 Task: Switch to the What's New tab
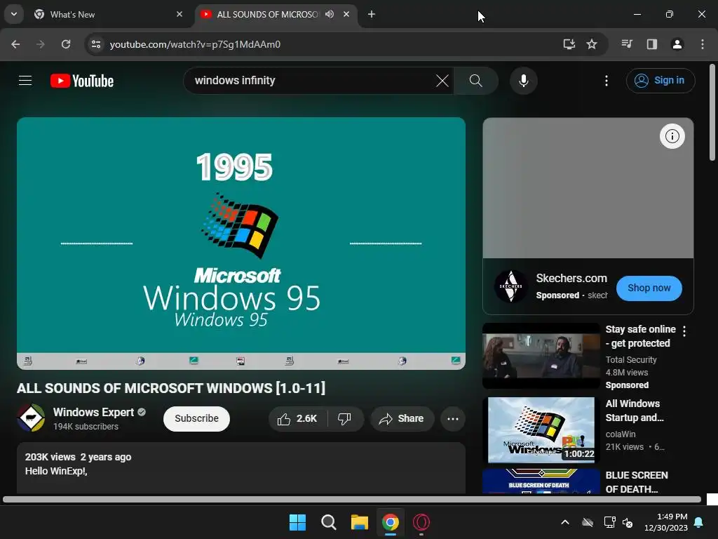click(x=107, y=14)
